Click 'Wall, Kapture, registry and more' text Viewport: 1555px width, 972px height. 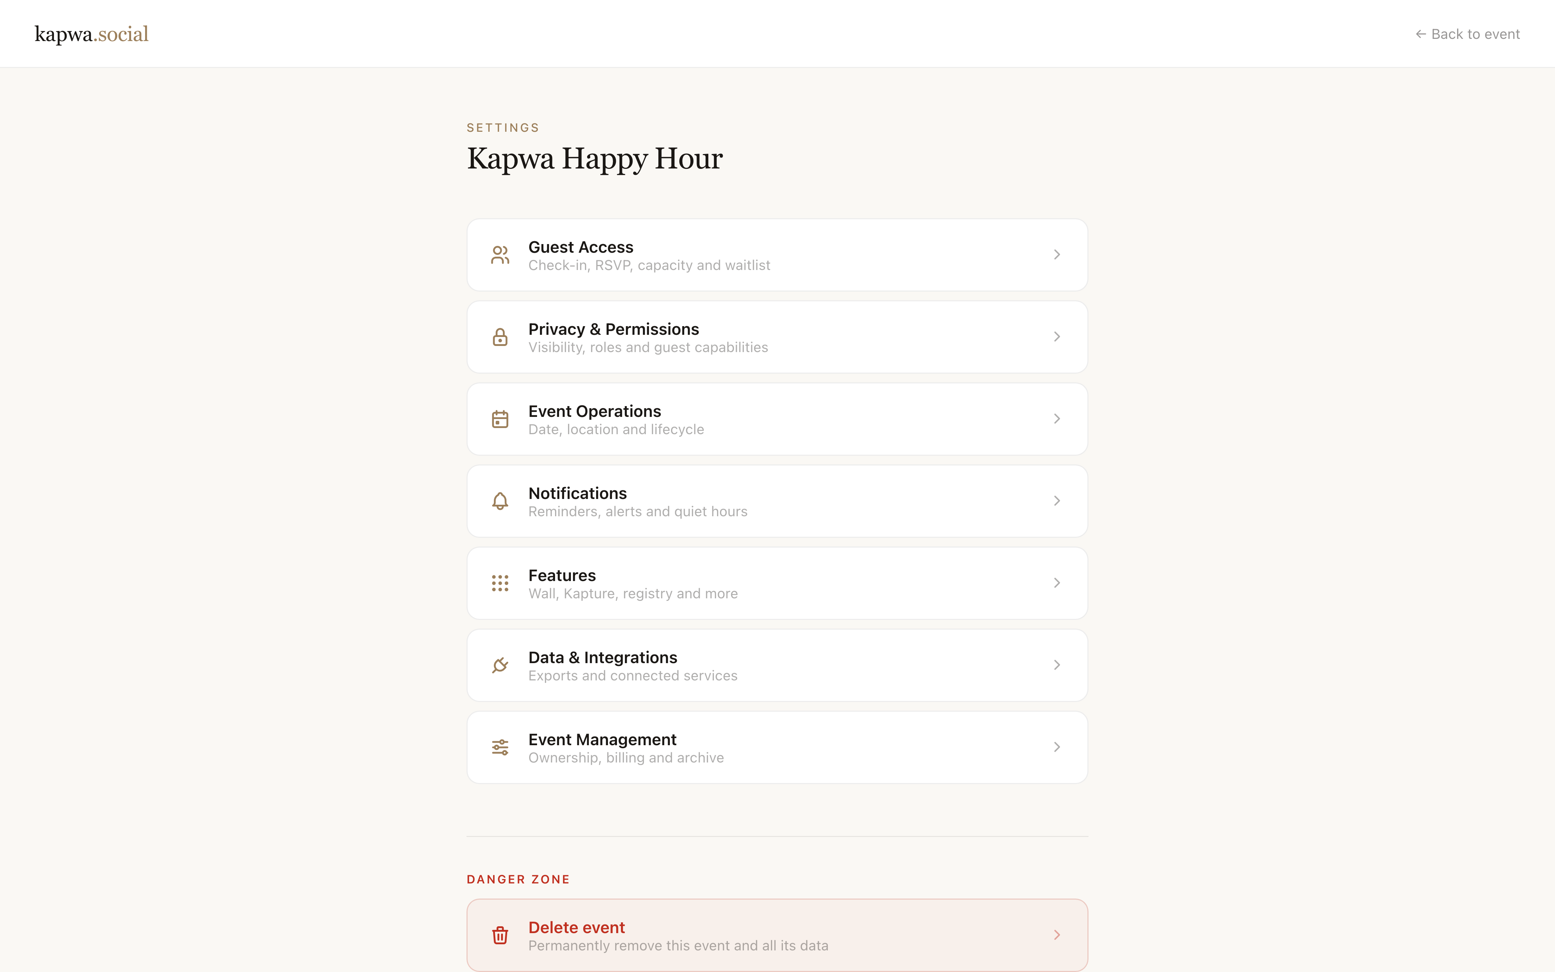(x=633, y=594)
